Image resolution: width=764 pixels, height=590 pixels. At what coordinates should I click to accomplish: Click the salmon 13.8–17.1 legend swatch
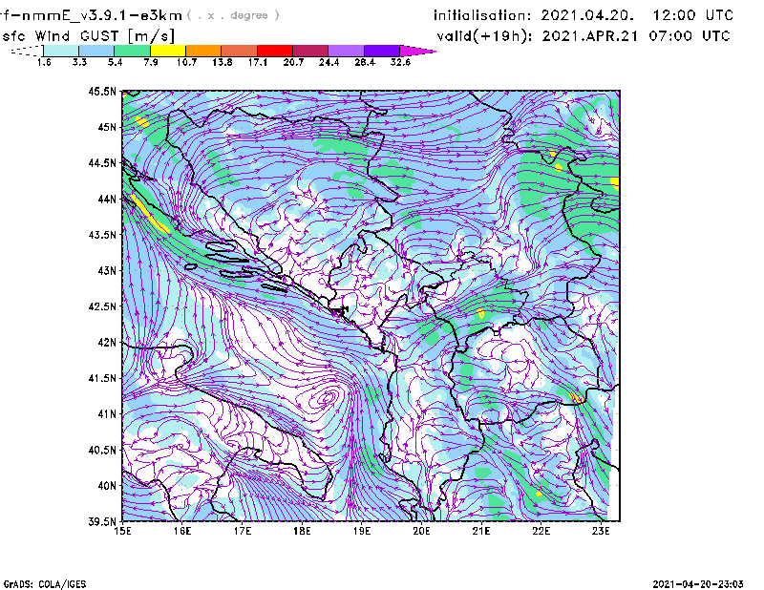click(x=240, y=51)
